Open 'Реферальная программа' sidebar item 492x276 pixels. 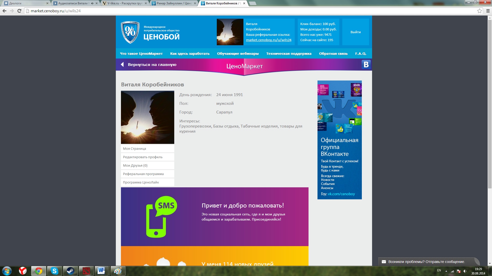pyautogui.click(x=148, y=174)
